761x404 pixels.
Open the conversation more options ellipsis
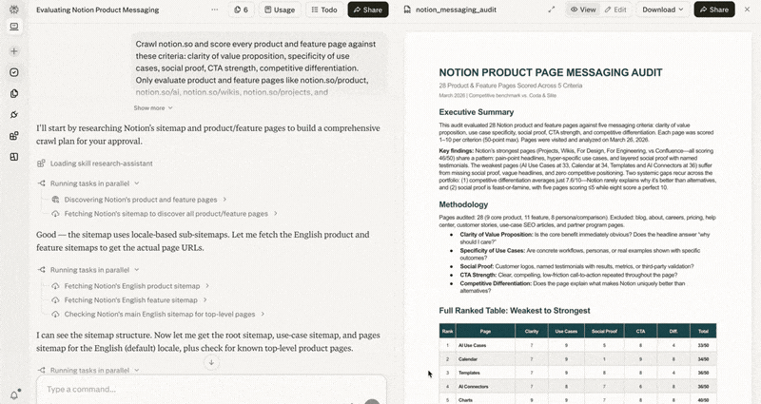pyautogui.click(x=215, y=10)
